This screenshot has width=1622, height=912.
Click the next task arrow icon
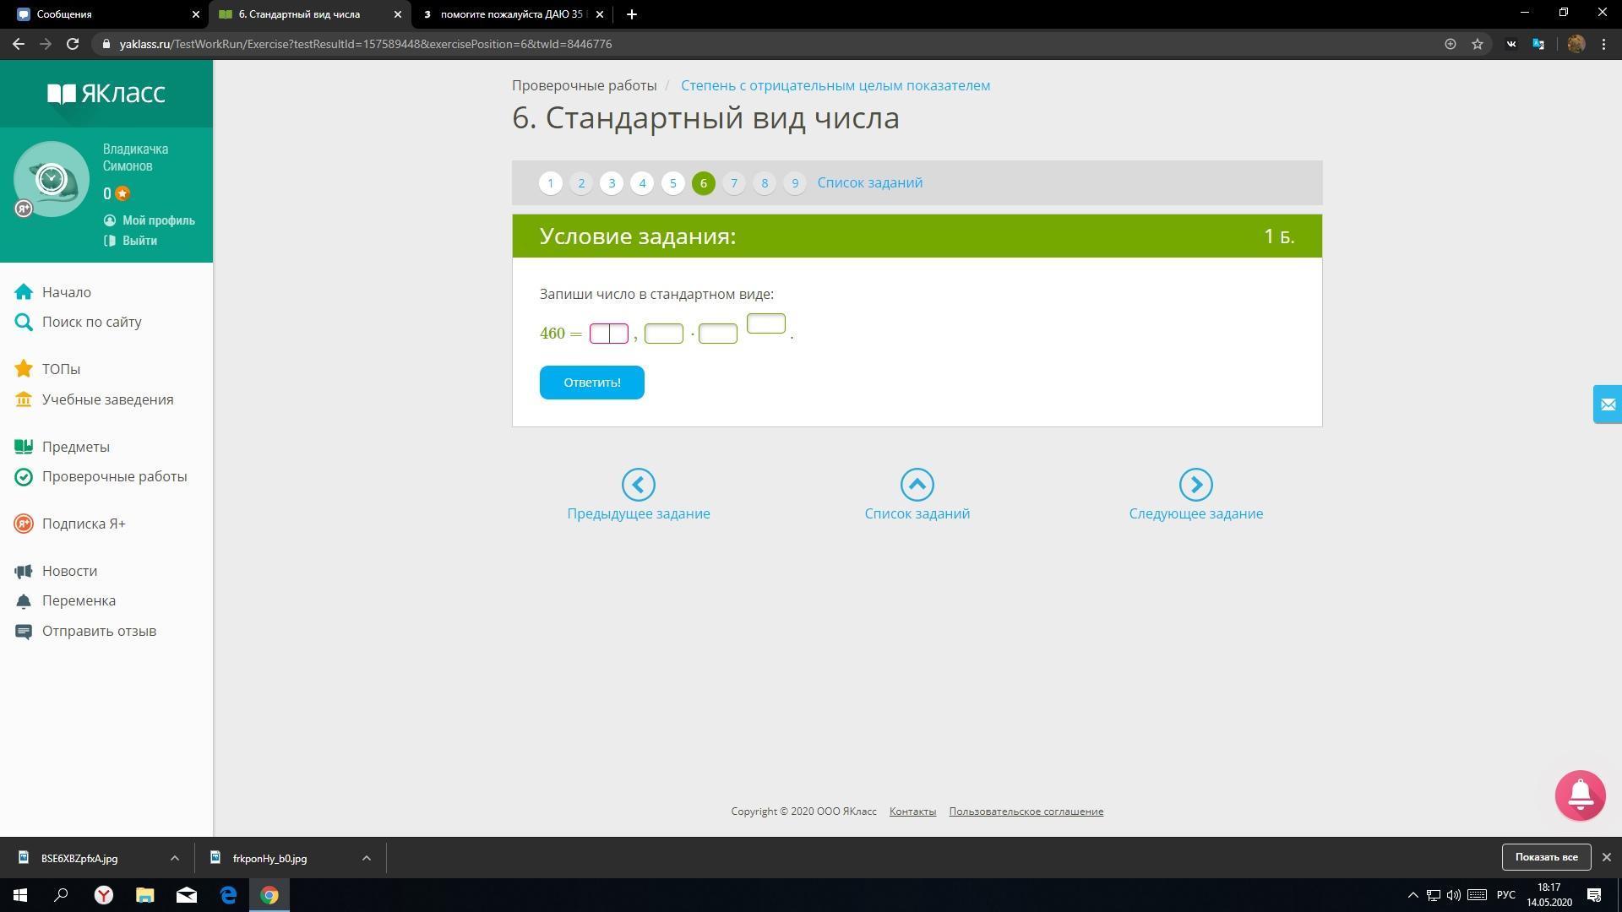pyautogui.click(x=1195, y=485)
